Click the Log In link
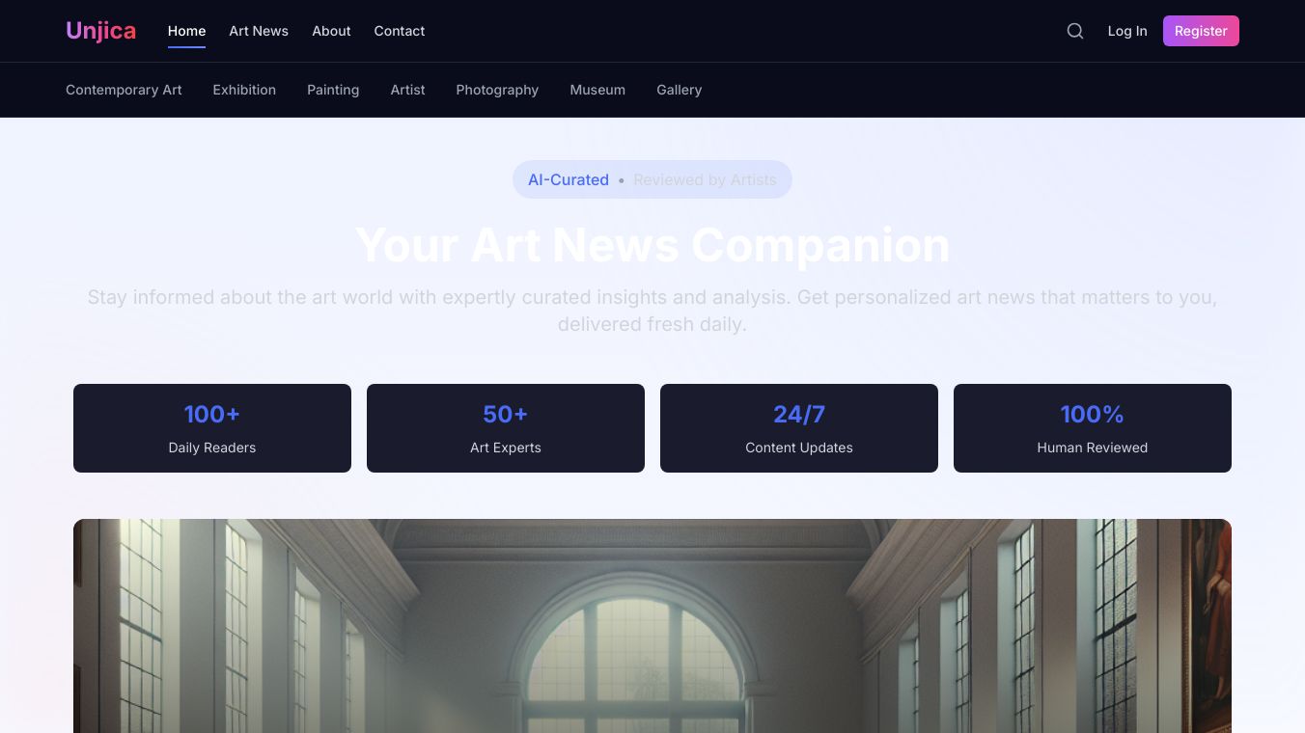This screenshot has width=1305, height=733. pos(1127,31)
